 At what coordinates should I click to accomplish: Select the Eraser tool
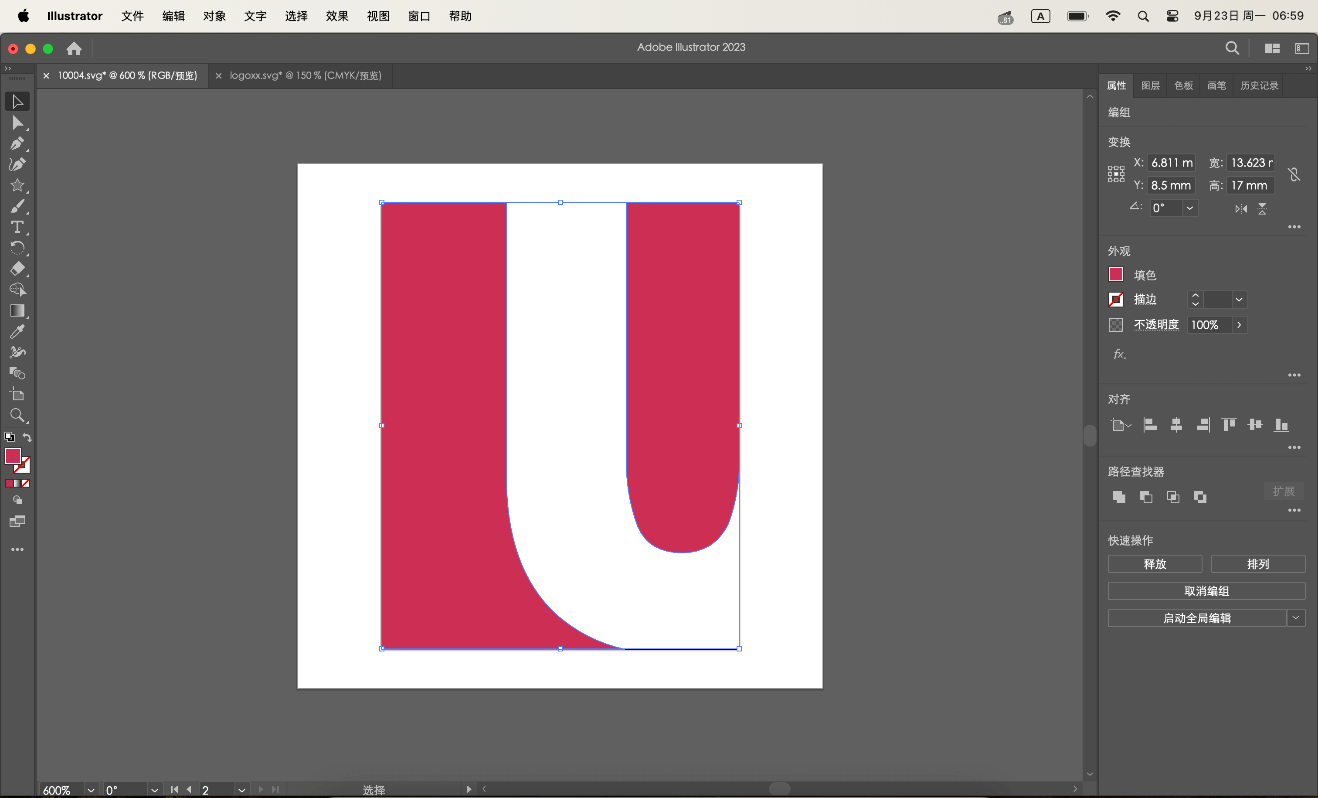click(x=17, y=269)
